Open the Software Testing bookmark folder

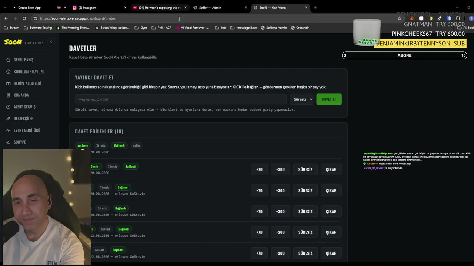point(38,28)
